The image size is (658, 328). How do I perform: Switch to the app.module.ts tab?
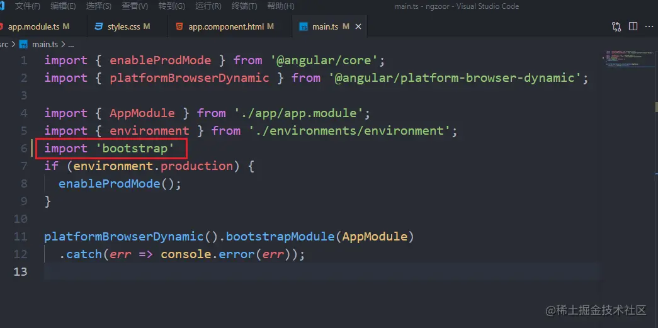point(40,26)
